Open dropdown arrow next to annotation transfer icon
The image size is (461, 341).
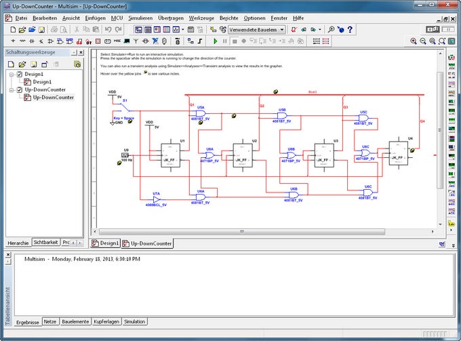[x=320, y=29]
